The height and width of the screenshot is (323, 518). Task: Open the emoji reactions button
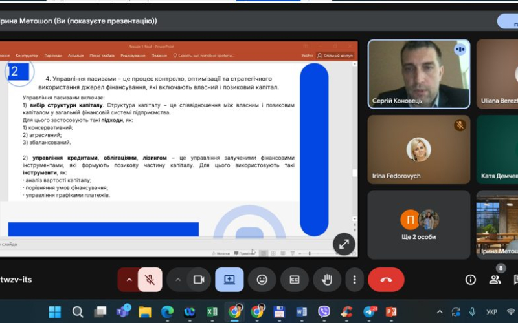[x=262, y=280]
